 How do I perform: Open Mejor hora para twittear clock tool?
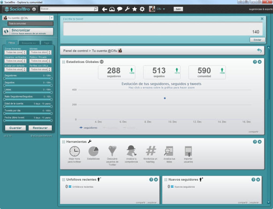point(74,154)
